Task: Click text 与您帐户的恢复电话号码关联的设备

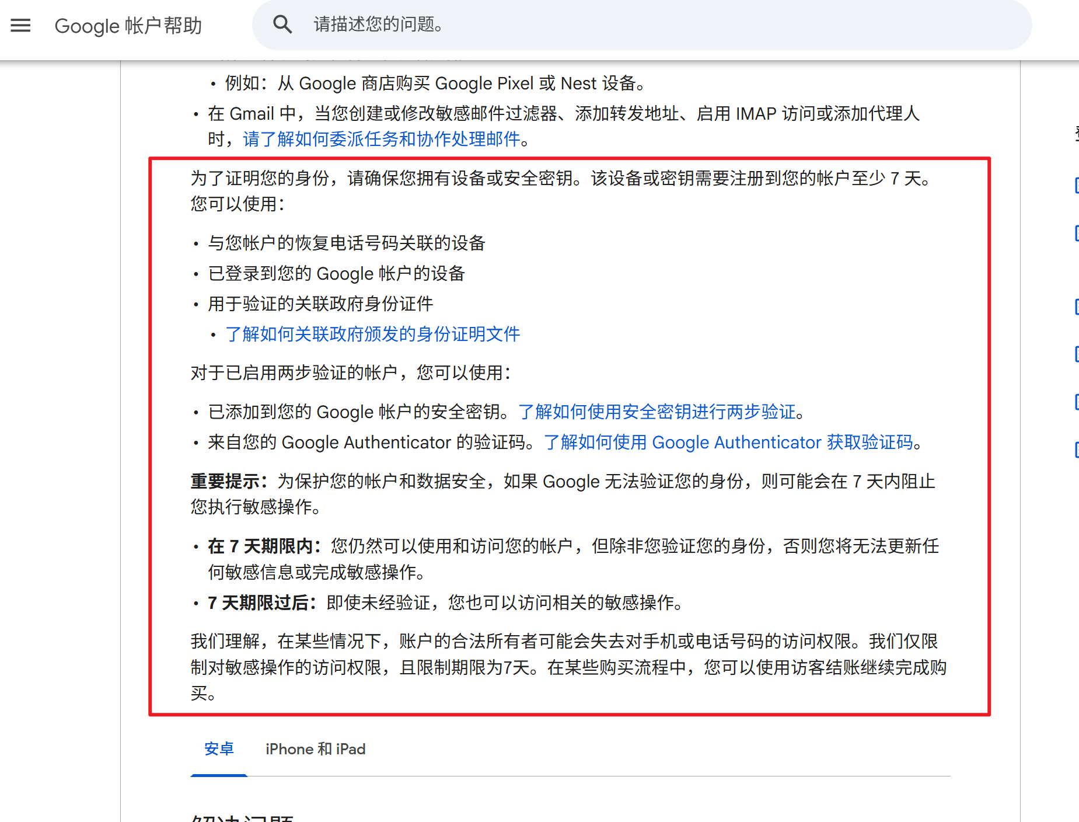Action: 347,243
